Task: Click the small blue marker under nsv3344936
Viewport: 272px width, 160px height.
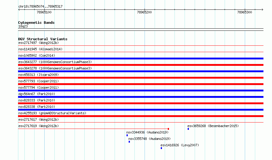Action: point(127,135)
